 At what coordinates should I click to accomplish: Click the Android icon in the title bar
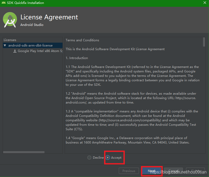(x=4, y=3)
